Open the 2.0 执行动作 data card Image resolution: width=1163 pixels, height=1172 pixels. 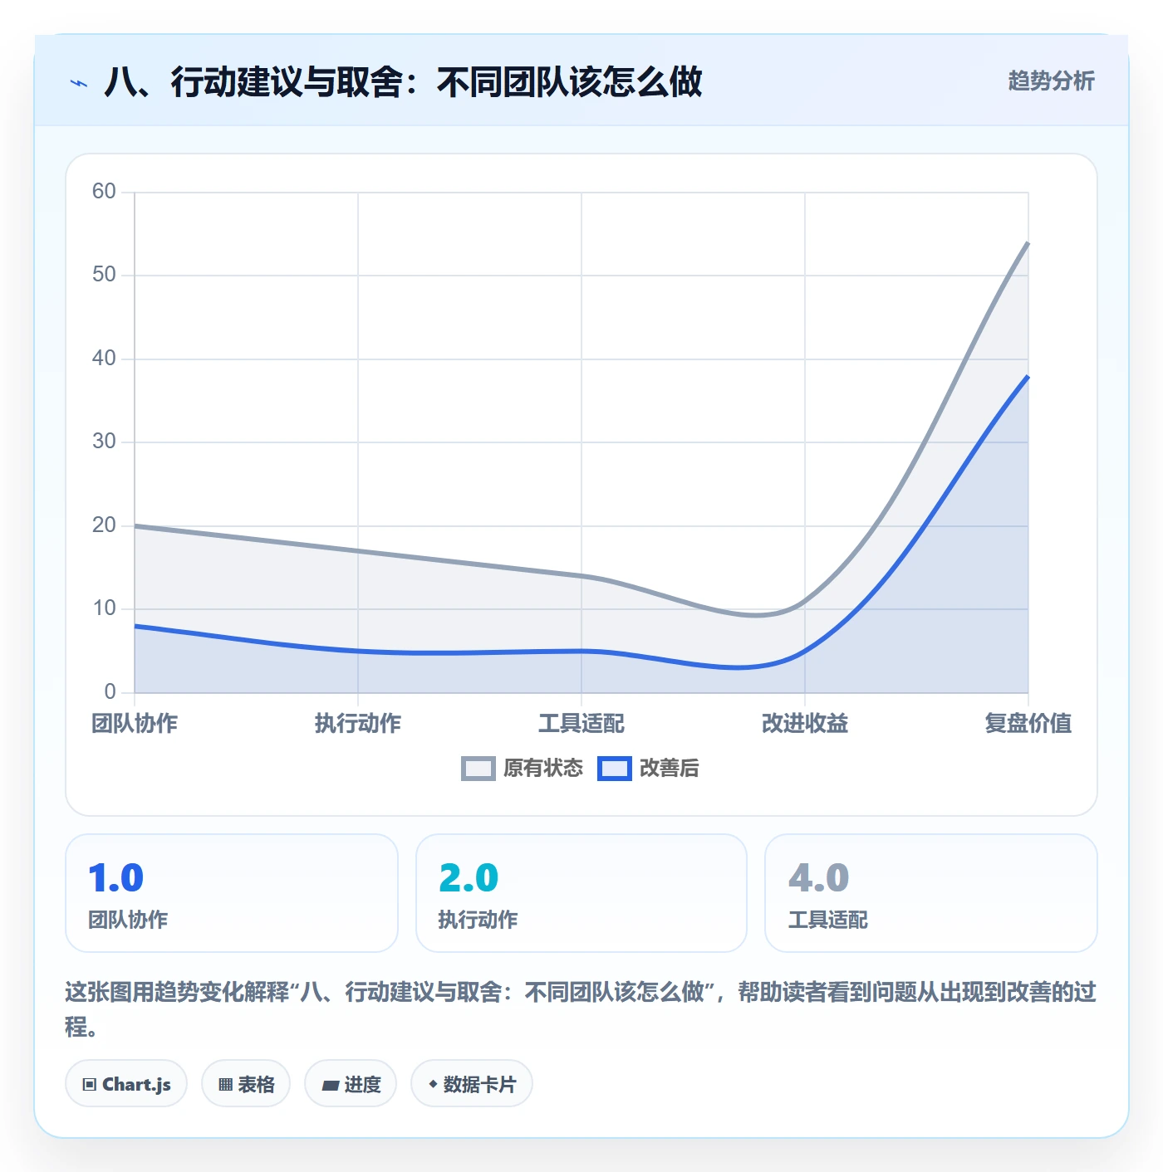(581, 893)
